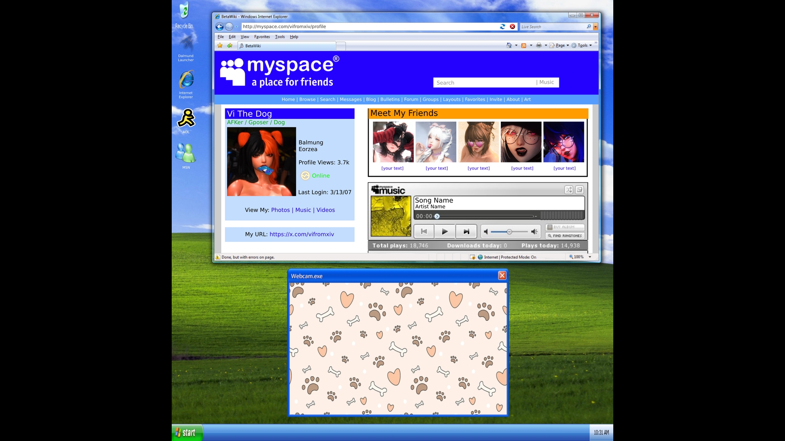Click the Windows Start button
The image size is (785, 441).
(x=187, y=432)
